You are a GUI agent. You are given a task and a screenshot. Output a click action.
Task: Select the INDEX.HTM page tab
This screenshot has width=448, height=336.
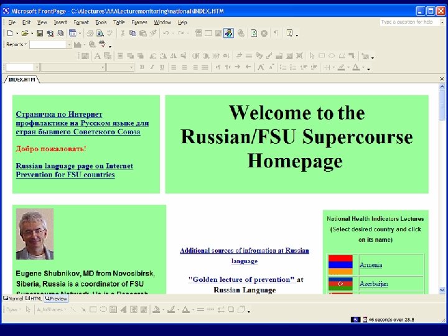point(21,80)
